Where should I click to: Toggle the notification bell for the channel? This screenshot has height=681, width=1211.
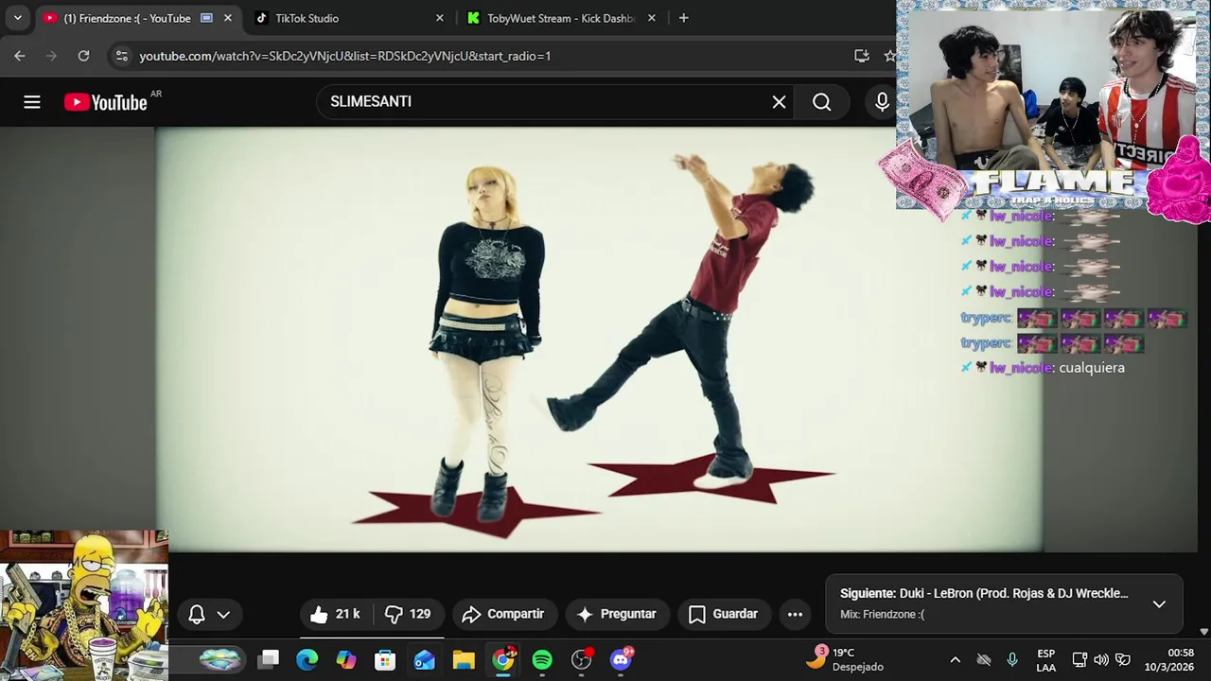click(x=197, y=615)
